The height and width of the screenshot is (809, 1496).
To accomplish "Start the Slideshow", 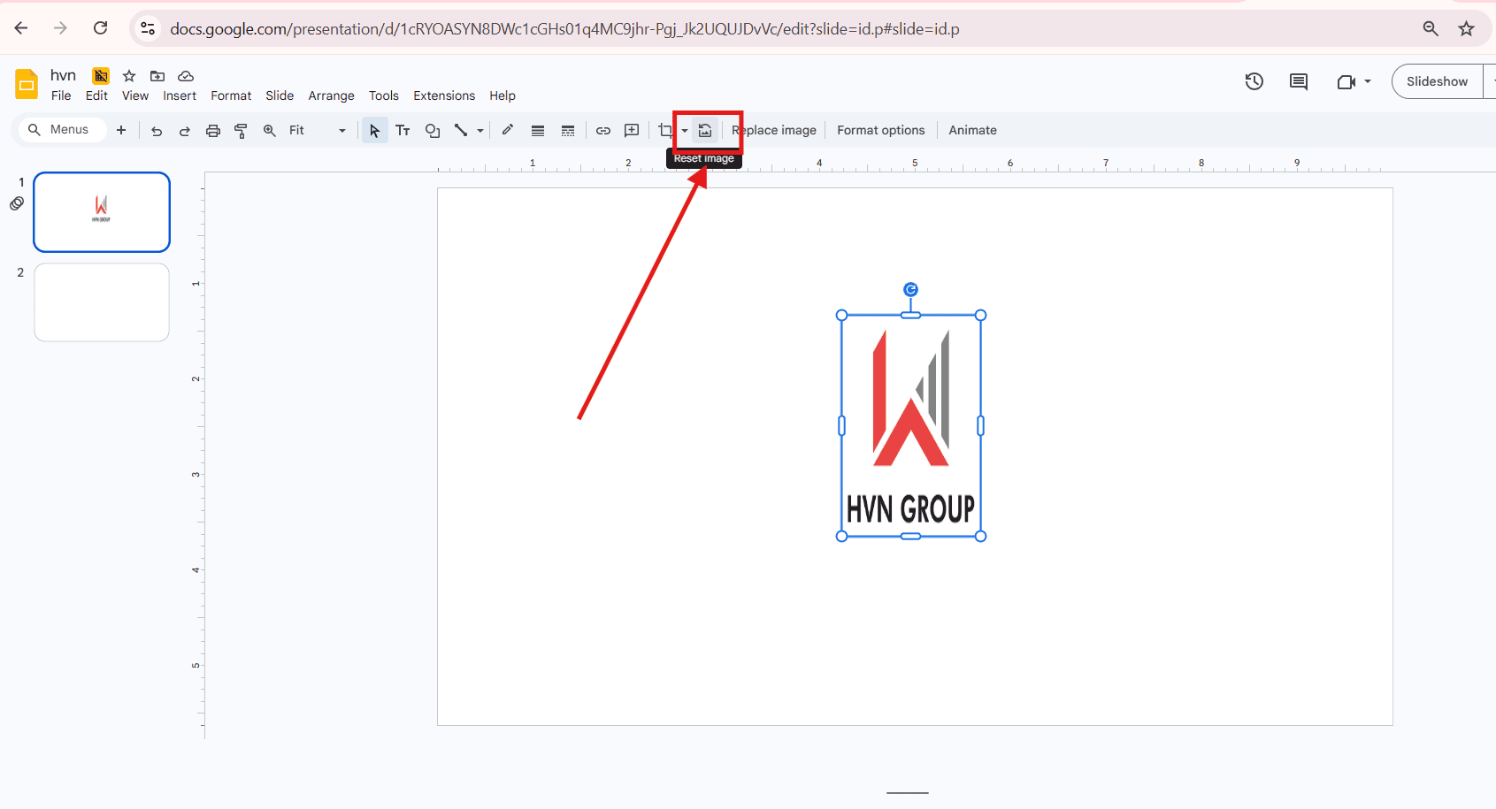I will 1437,81.
